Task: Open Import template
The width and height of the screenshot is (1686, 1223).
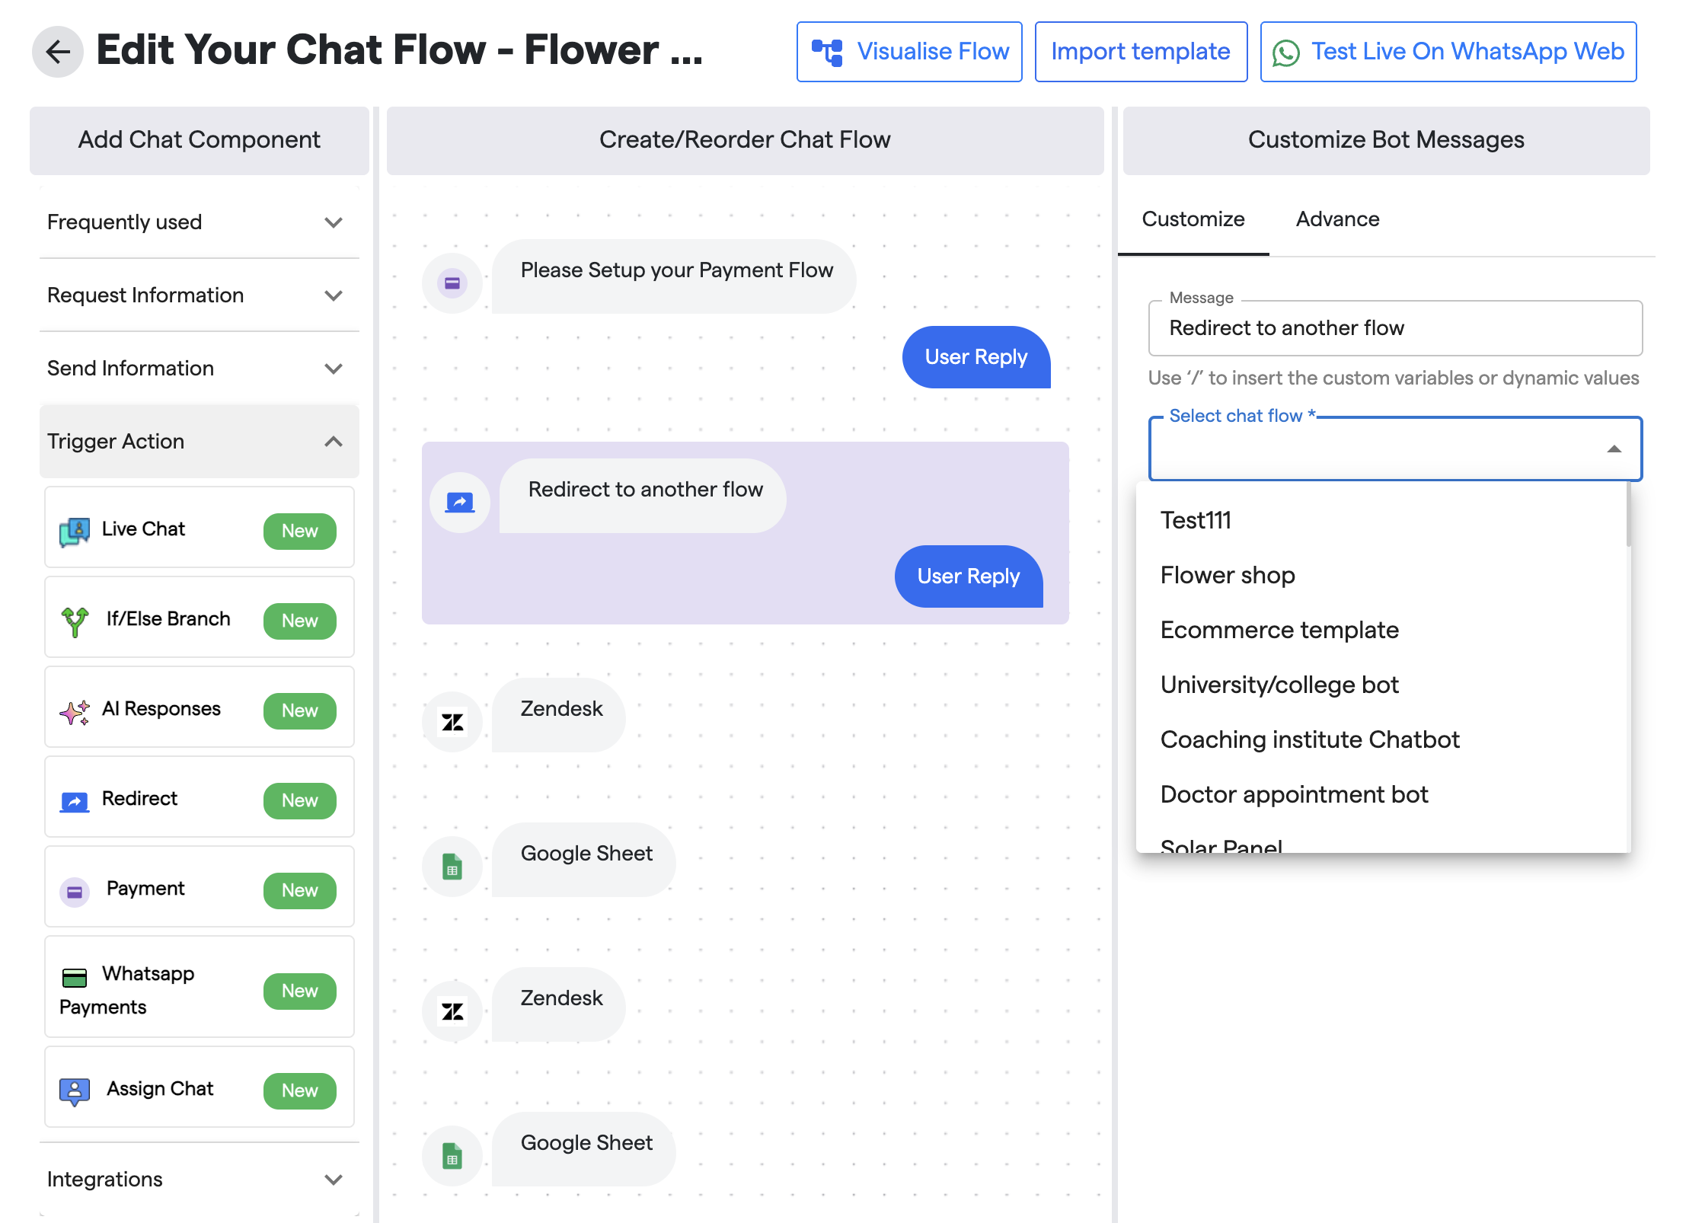Action: [x=1140, y=52]
